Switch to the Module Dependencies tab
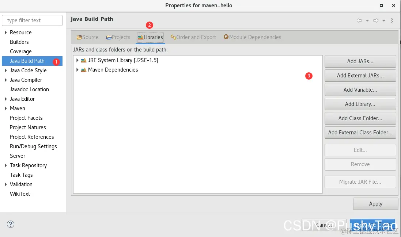401x237 pixels. pyautogui.click(x=253, y=37)
